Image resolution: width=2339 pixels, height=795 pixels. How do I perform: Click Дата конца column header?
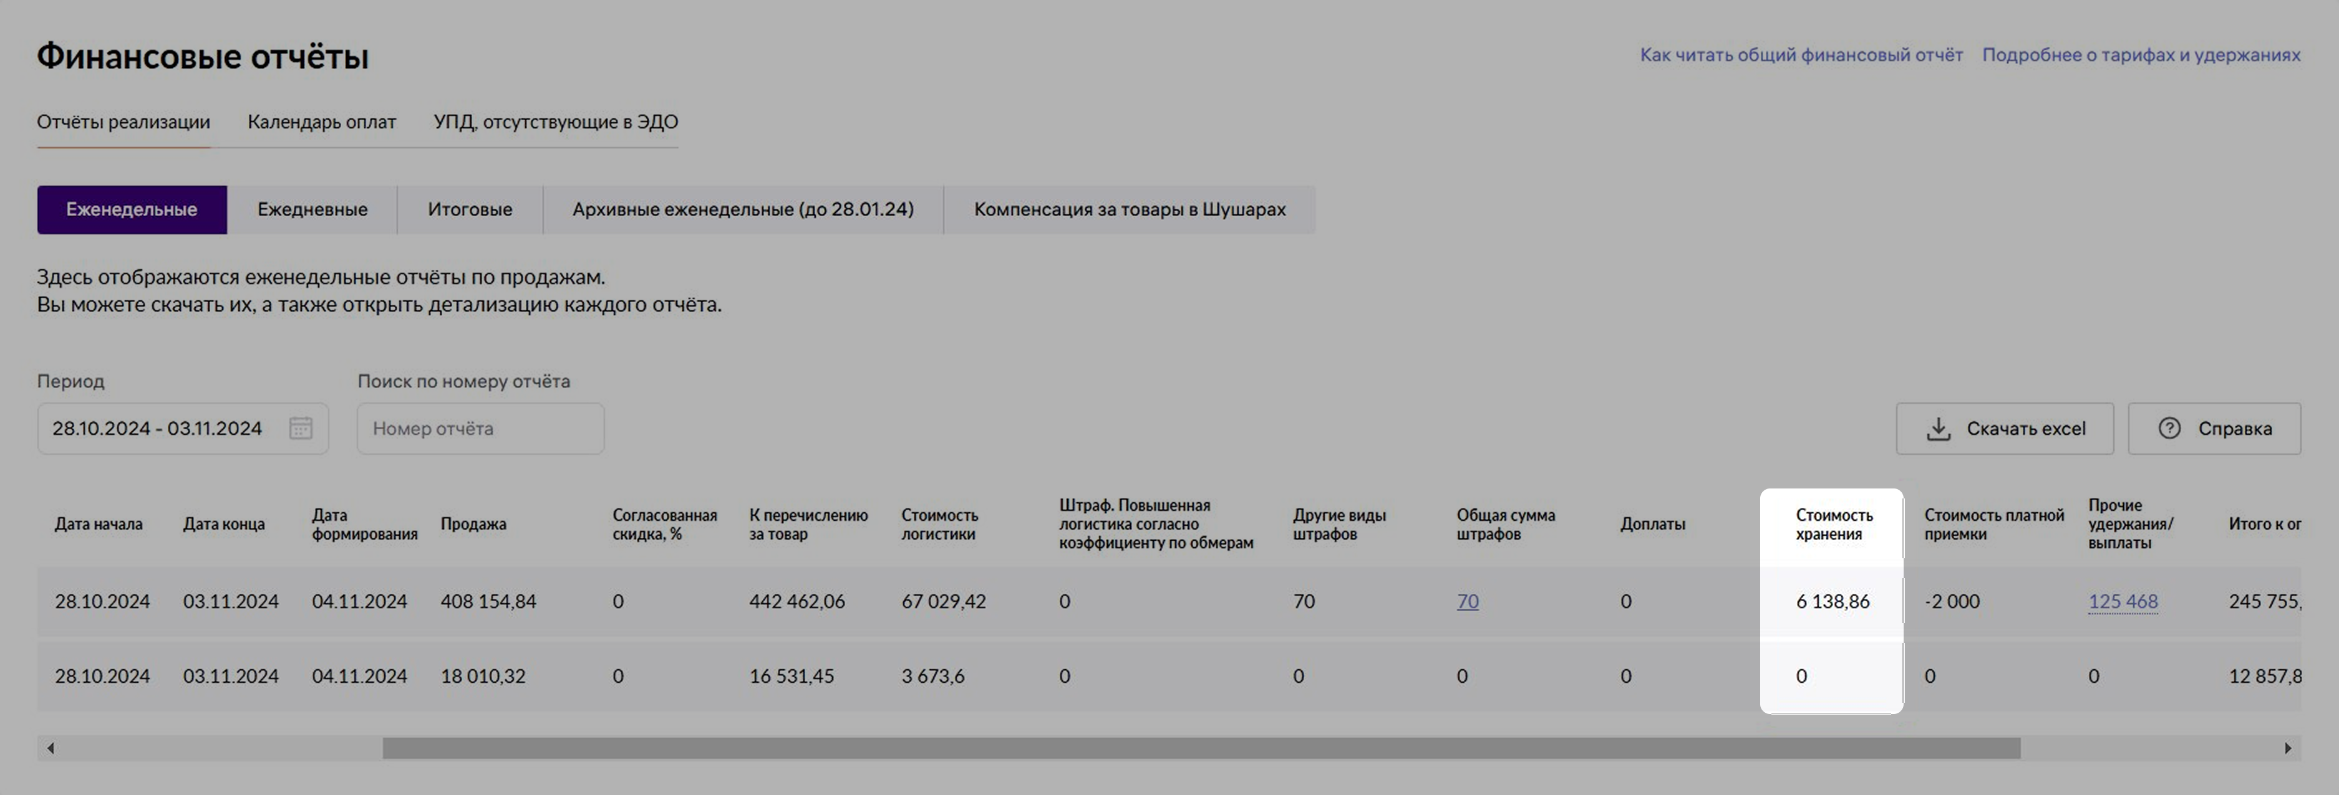pos(223,524)
